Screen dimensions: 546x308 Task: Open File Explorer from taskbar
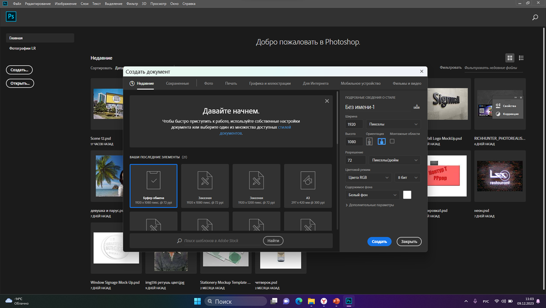click(x=311, y=301)
